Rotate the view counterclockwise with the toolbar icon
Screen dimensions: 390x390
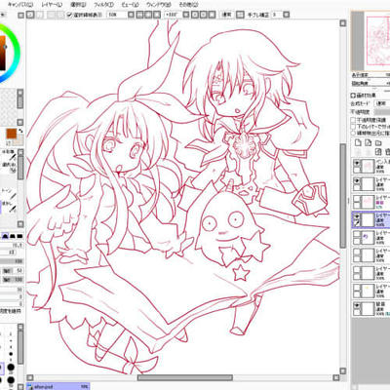click(194, 15)
